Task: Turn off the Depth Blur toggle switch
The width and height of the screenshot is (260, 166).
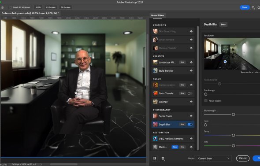Action: (190, 124)
